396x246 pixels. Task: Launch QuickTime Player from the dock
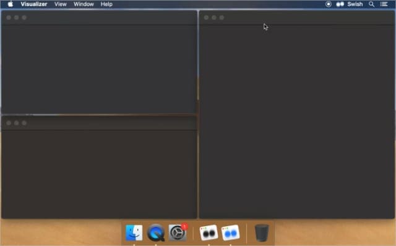point(156,232)
